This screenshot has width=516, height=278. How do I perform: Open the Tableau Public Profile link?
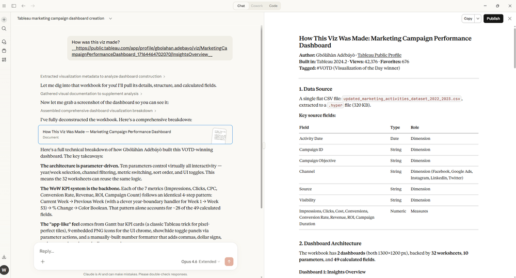[379, 55]
